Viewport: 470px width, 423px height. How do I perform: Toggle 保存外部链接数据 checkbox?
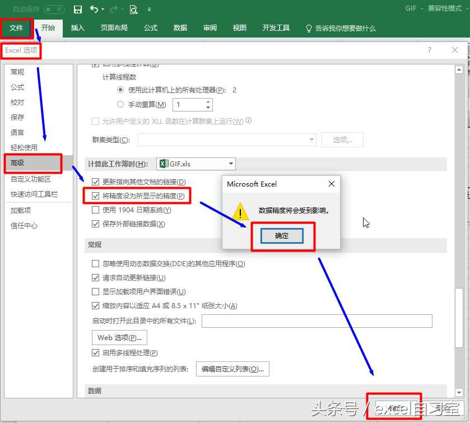pyautogui.click(x=95, y=224)
